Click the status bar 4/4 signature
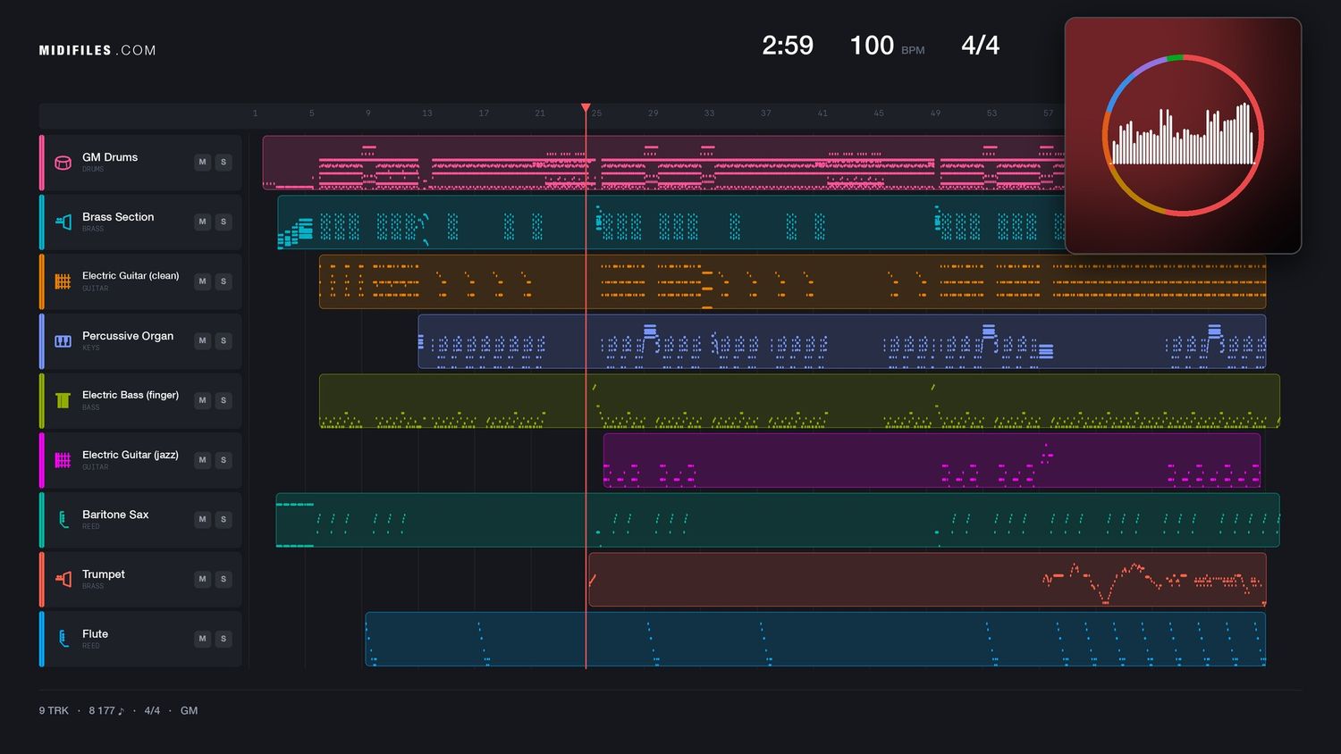This screenshot has width=1341, height=754. click(x=152, y=711)
